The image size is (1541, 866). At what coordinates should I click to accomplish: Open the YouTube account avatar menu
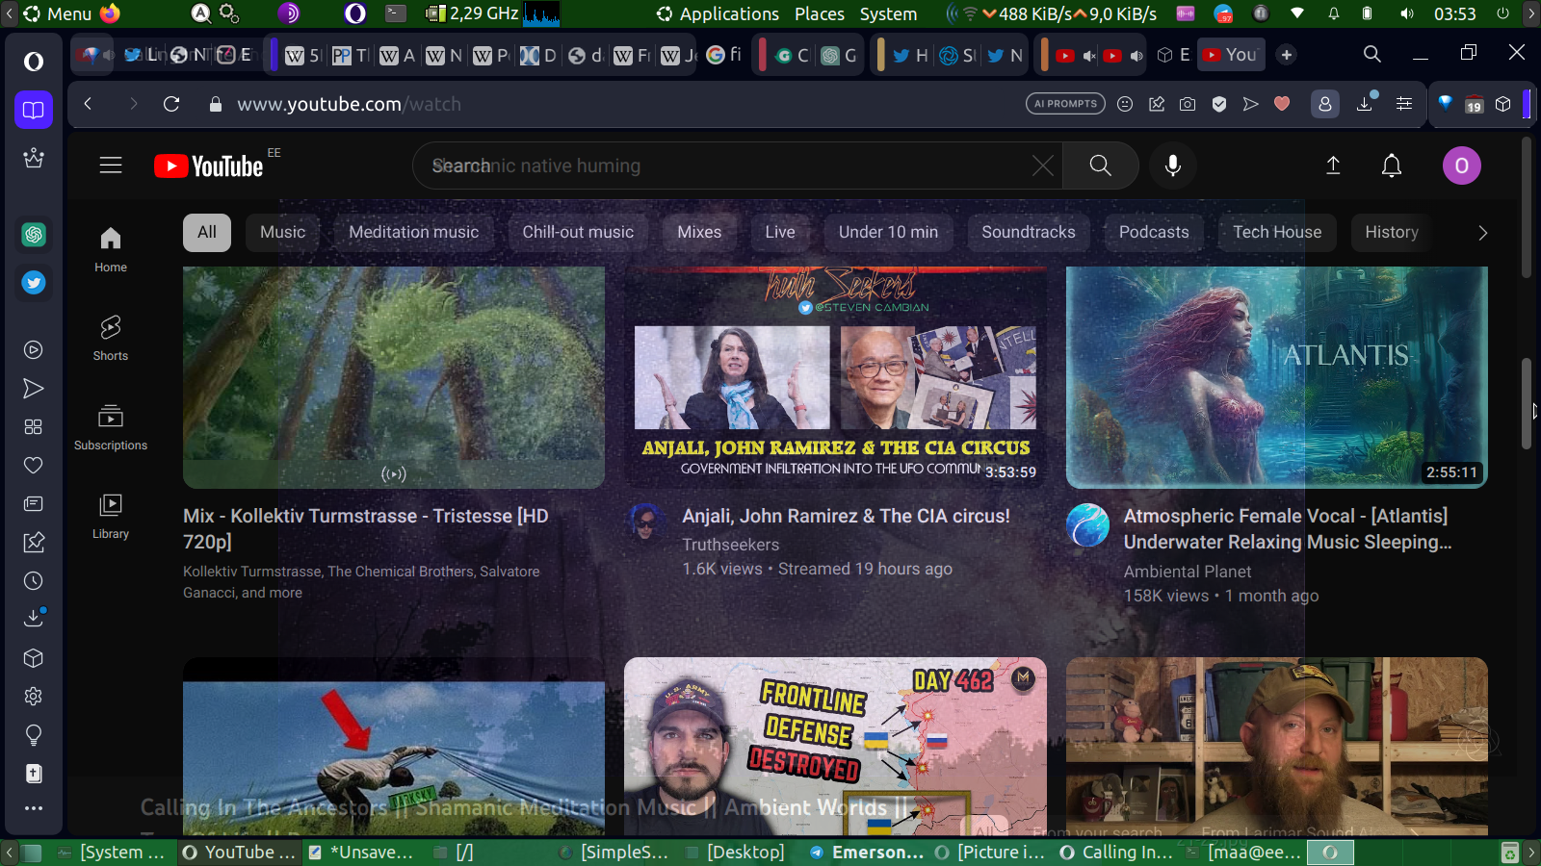click(x=1462, y=166)
